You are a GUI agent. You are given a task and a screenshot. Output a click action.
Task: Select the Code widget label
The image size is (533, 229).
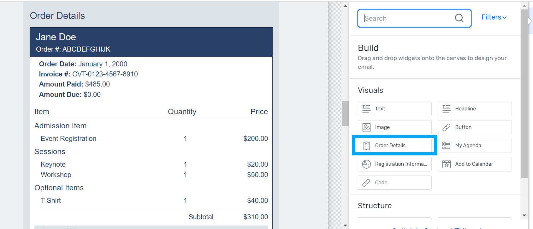pyautogui.click(x=381, y=182)
